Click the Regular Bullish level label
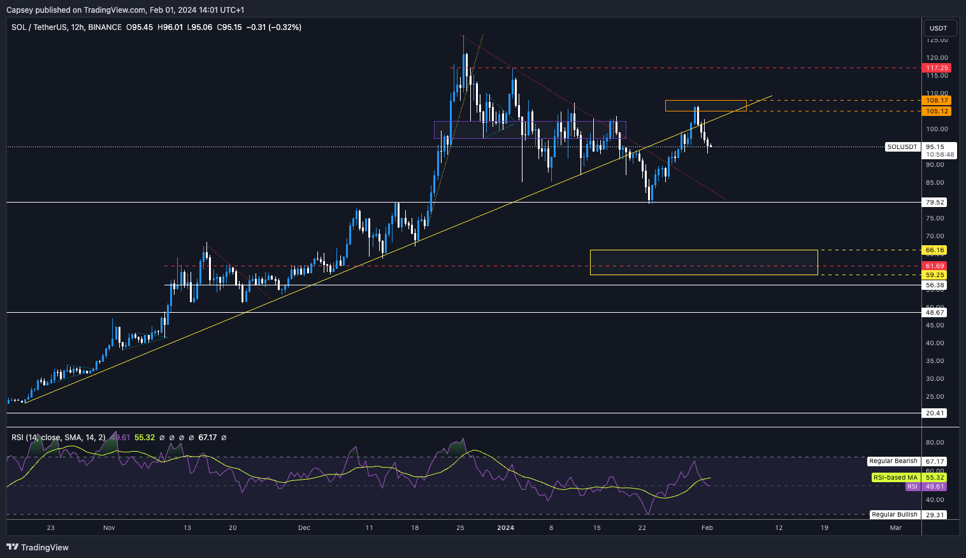The image size is (966, 558). click(x=895, y=515)
